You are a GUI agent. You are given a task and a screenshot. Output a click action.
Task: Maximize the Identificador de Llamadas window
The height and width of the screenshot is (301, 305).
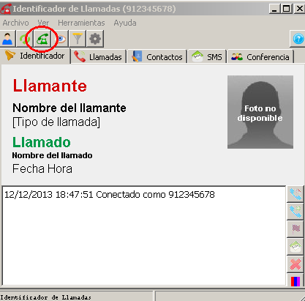(287, 9)
